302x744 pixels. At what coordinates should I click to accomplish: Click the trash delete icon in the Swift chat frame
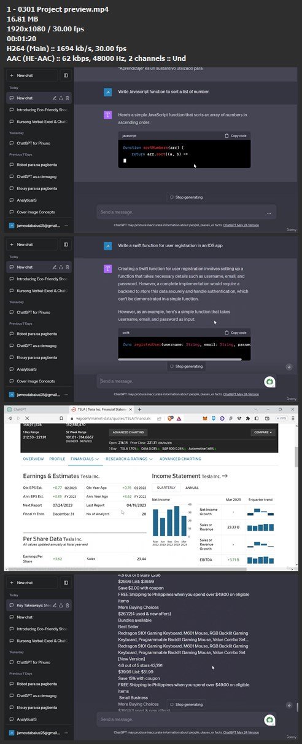point(68,267)
